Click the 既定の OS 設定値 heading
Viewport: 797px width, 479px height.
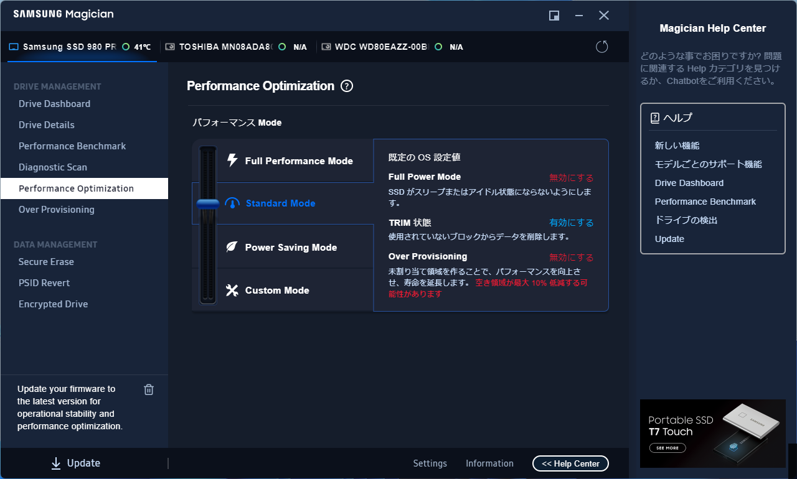point(425,157)
